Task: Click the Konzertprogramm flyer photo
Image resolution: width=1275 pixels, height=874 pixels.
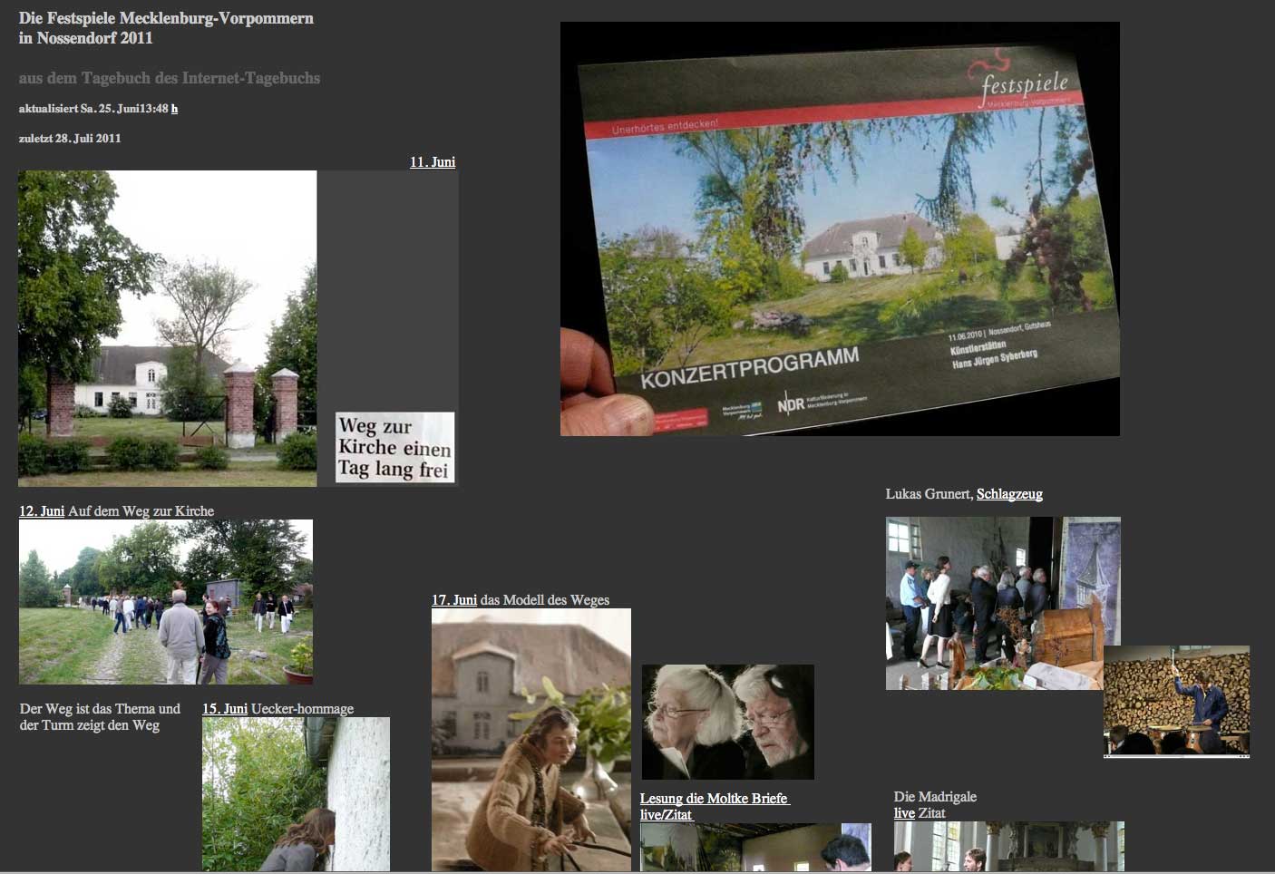Action: tap(840, 228)
